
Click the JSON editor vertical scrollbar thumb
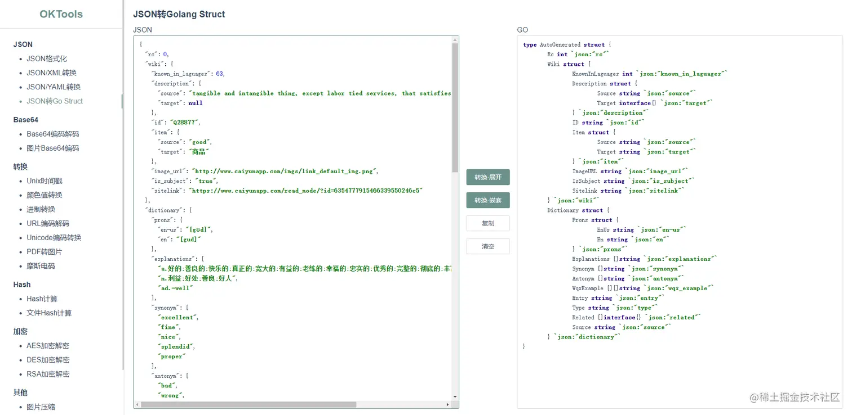tap(455, 107)
